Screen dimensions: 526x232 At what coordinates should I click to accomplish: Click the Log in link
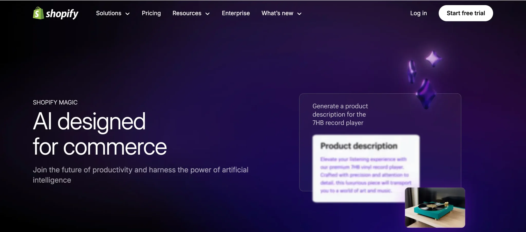coord(418,13)
